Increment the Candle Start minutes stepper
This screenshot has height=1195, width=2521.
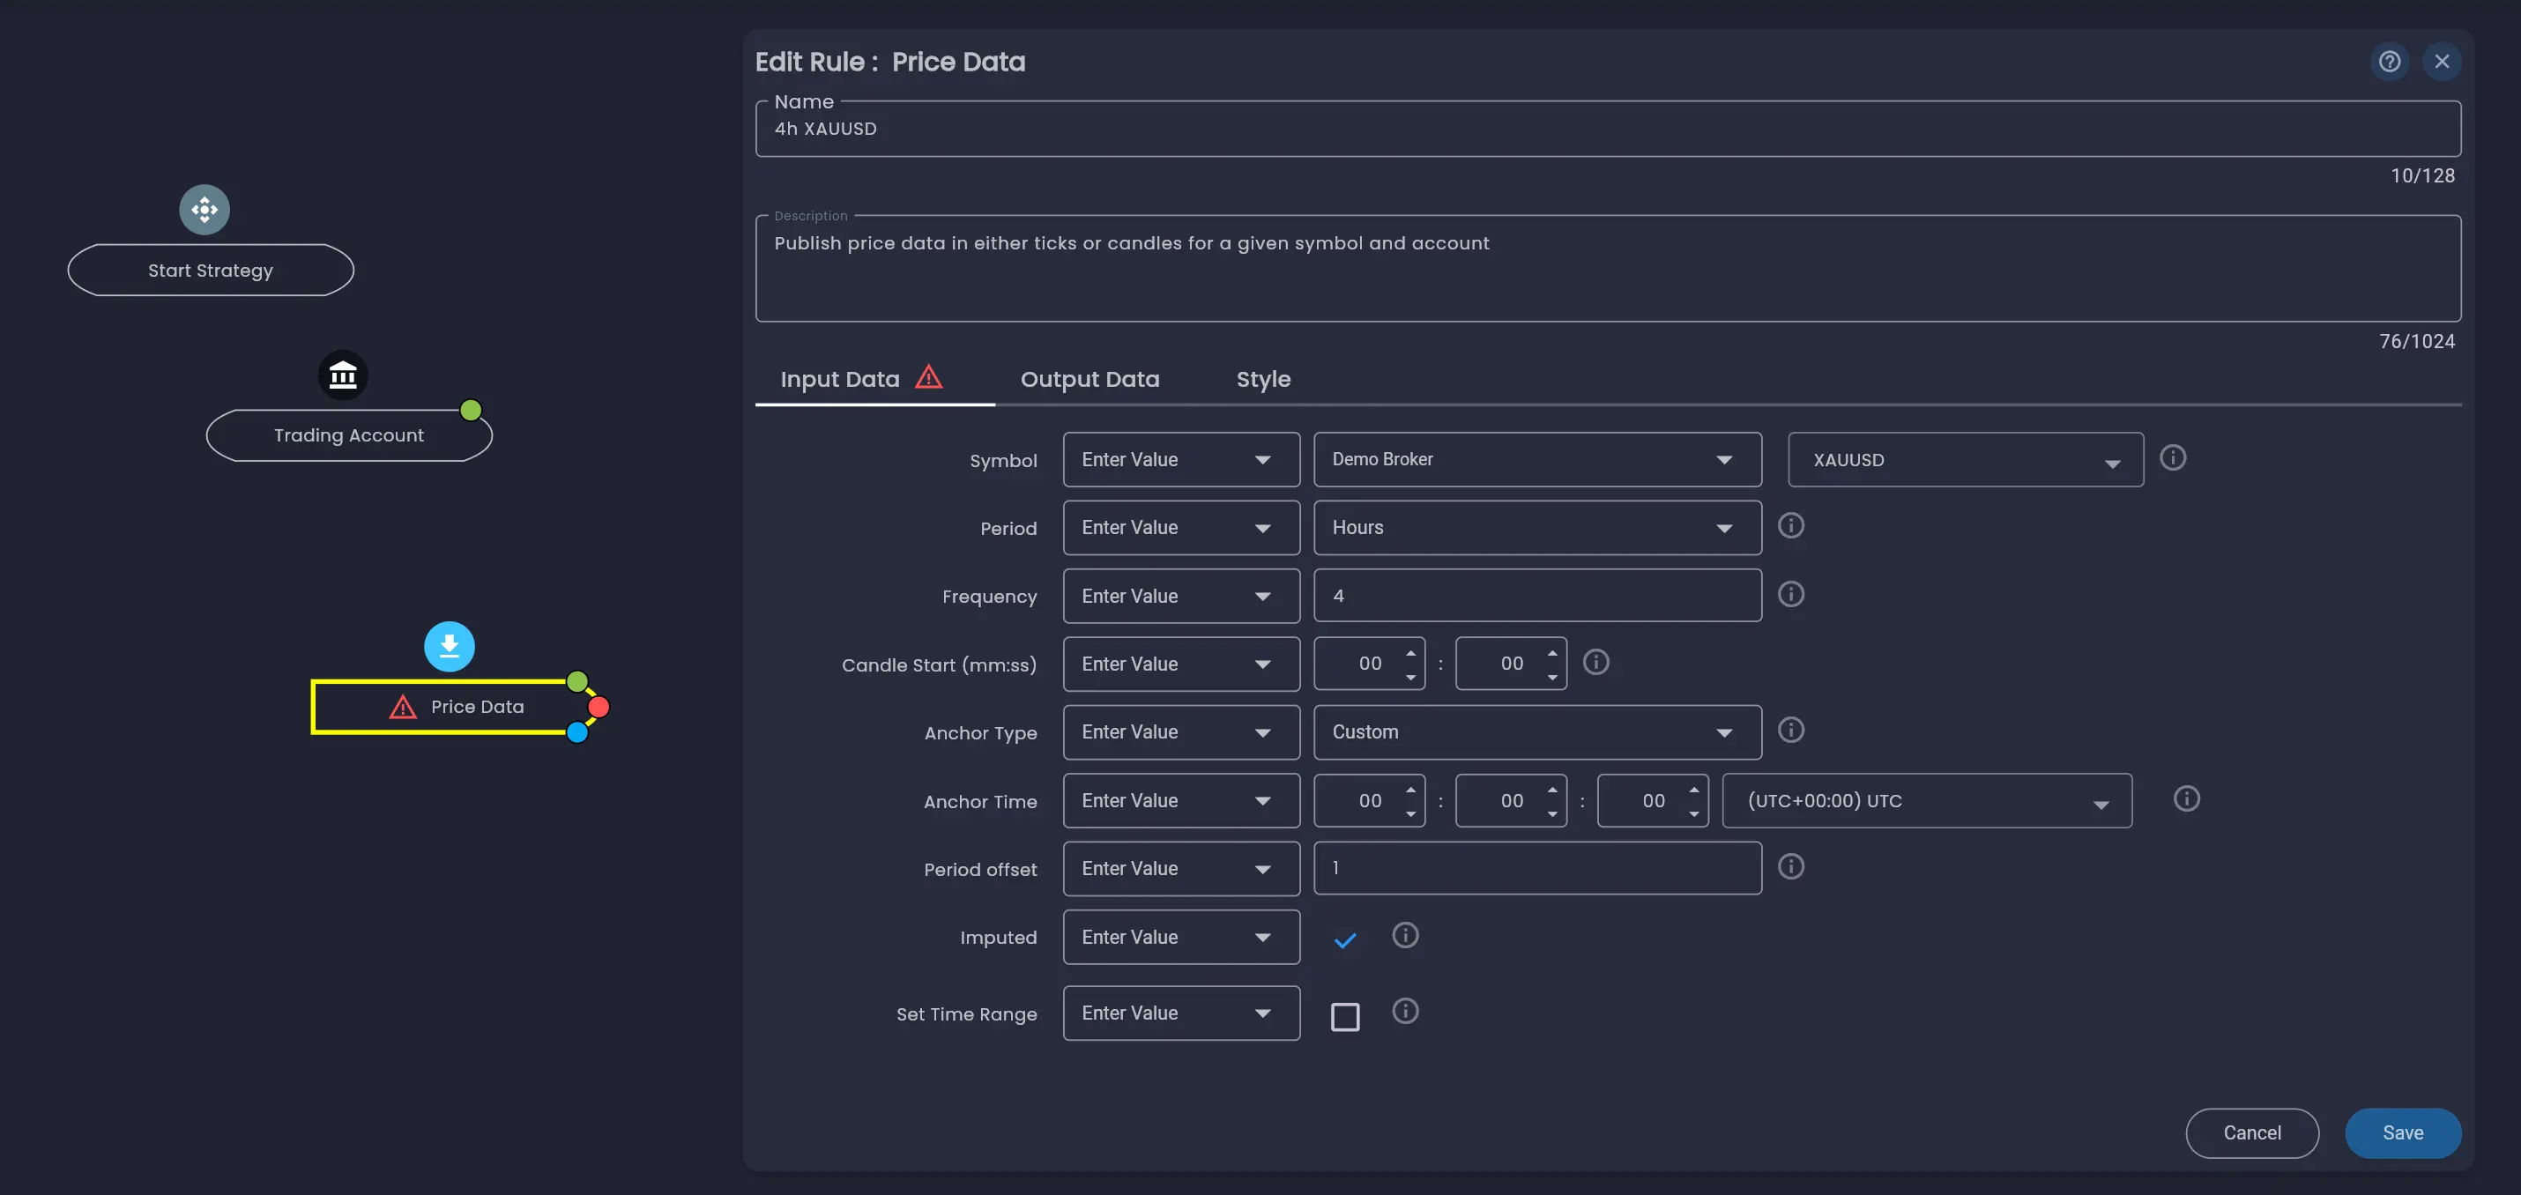(x=1410, y=654)
